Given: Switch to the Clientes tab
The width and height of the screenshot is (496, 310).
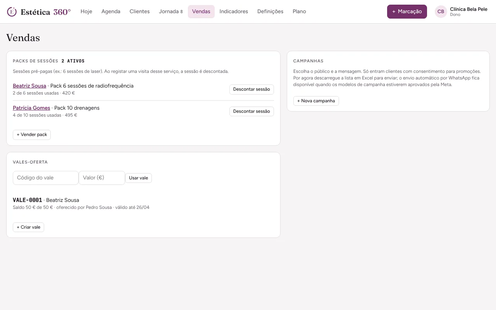Looking at the screenshot, I should [139, 12].
